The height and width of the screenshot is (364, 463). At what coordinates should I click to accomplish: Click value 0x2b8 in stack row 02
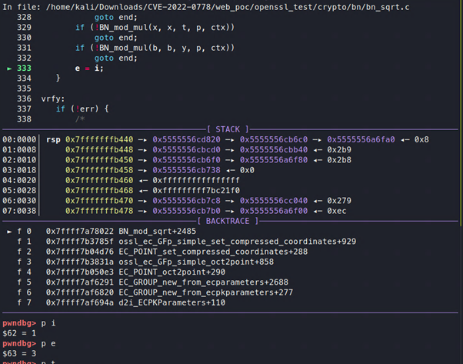point(339,160)
